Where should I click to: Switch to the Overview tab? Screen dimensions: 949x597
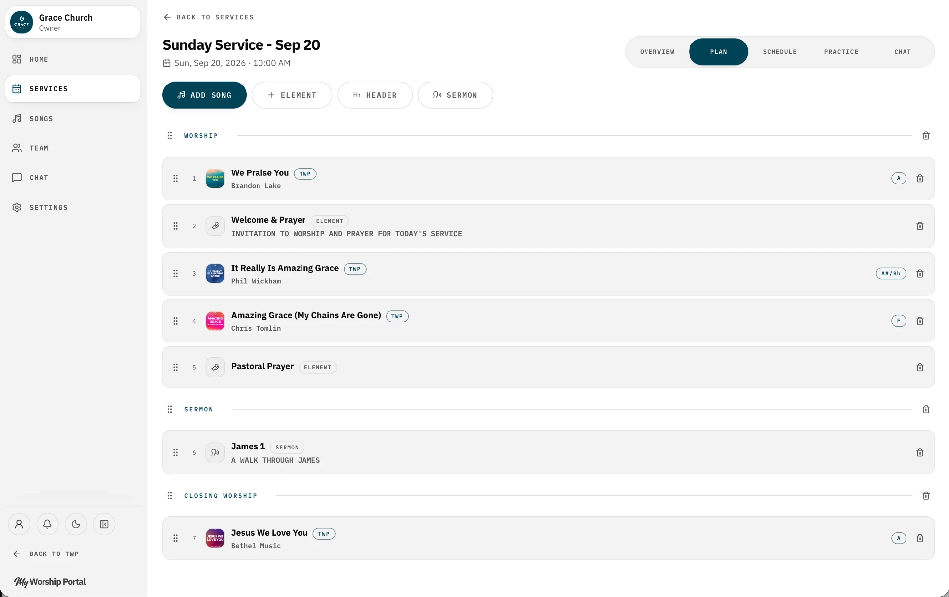(657, 52)
